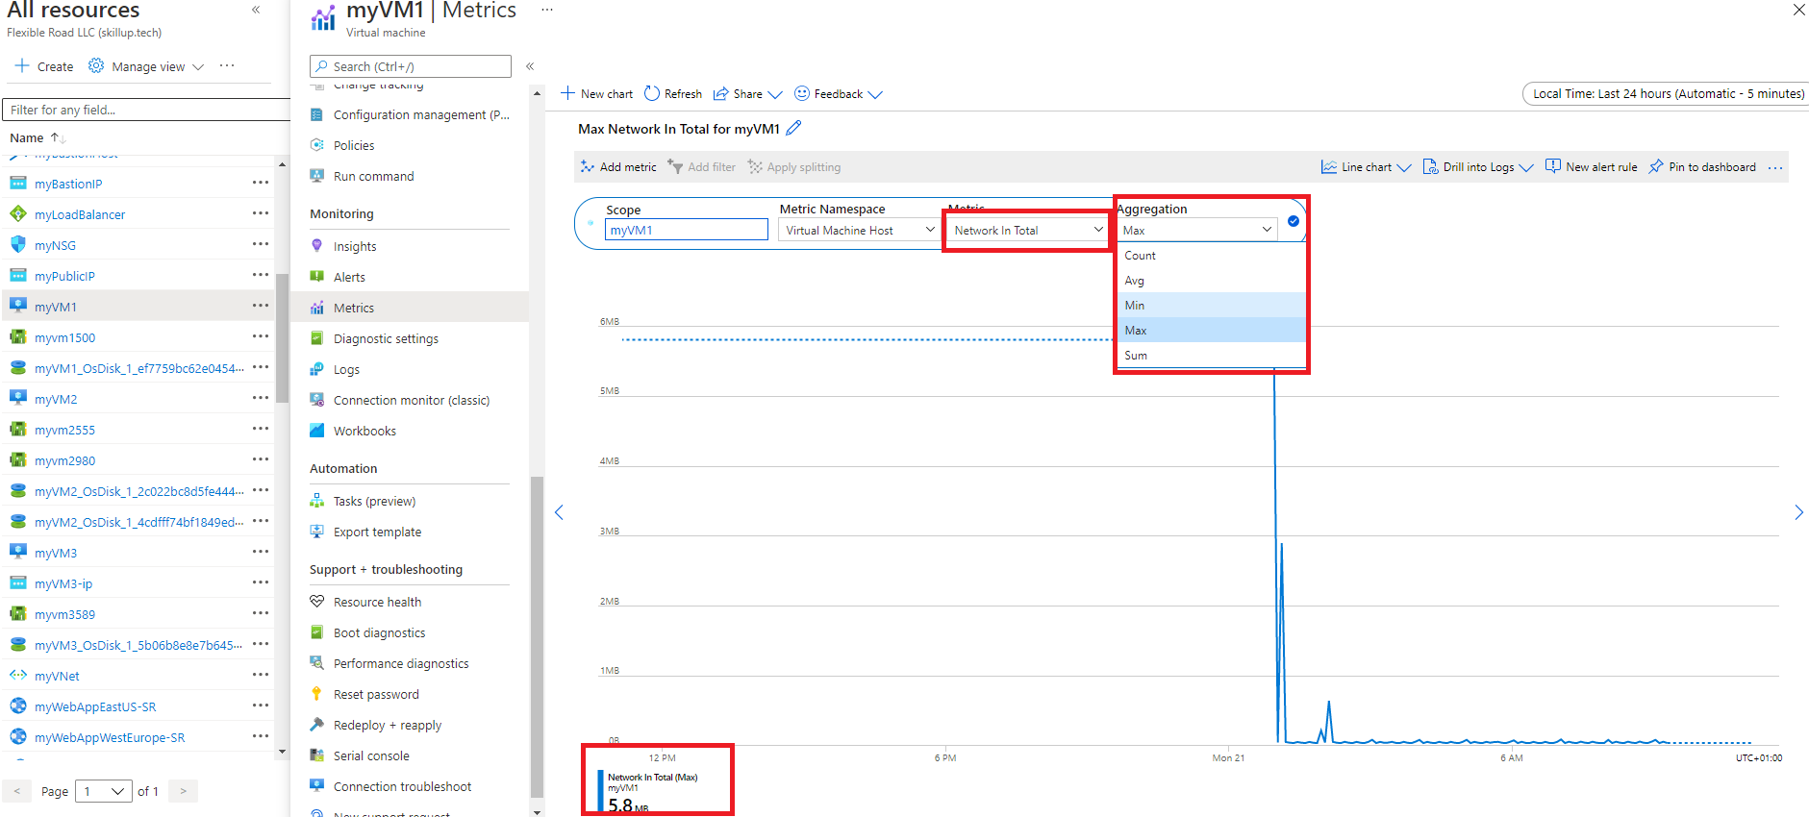This screenshot has width=1809, height=817.
Task: Click the Diagnostic settings icon
Action: click(x=317, y=338)
